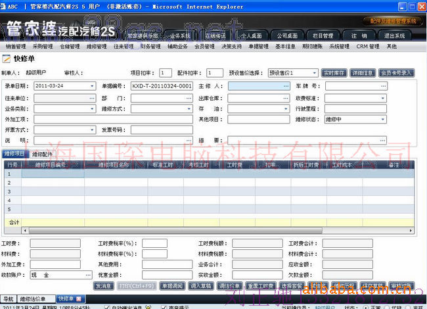Click the ellipsis button in 摘要 field

point(382,141)
